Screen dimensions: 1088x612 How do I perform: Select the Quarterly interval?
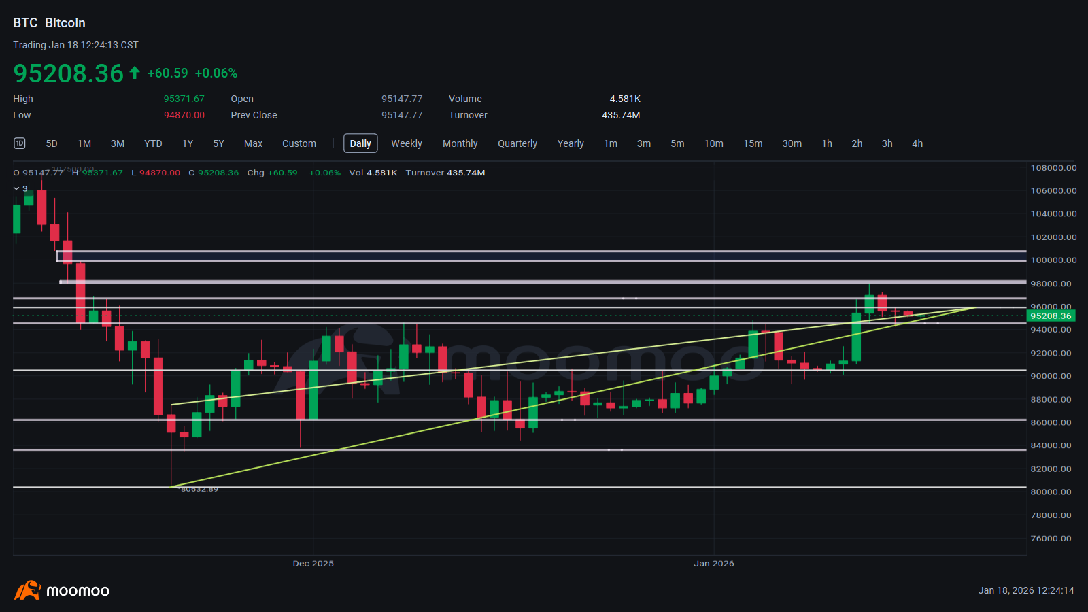(517, 143)
